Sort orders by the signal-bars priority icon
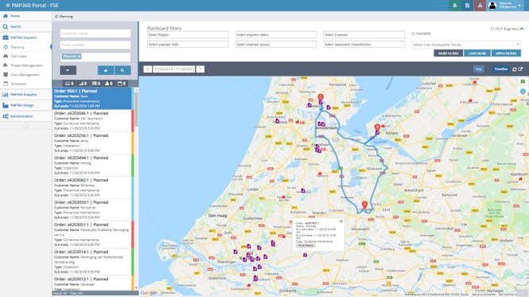 83,84
